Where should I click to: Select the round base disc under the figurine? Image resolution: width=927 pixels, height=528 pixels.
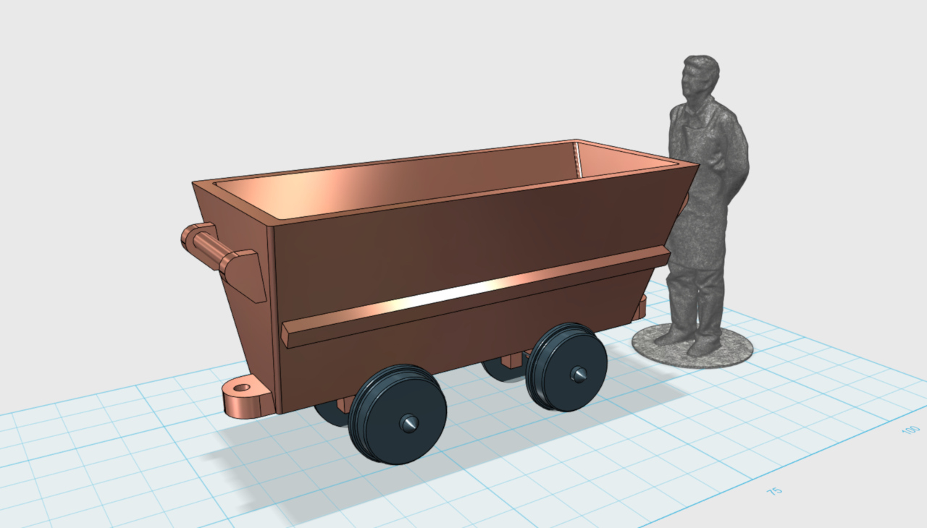(x=692, y=346)
